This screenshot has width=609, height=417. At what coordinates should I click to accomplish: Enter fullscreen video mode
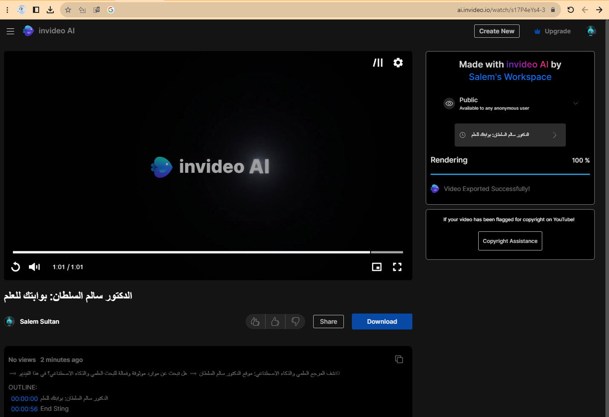(397, 267)
